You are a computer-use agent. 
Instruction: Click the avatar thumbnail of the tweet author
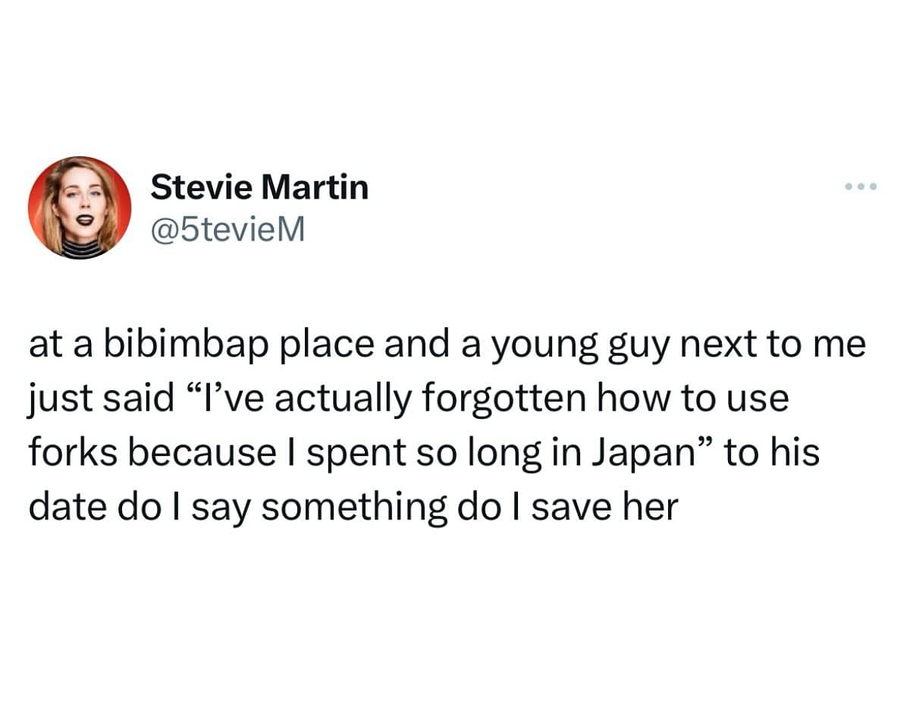point(76,209)
